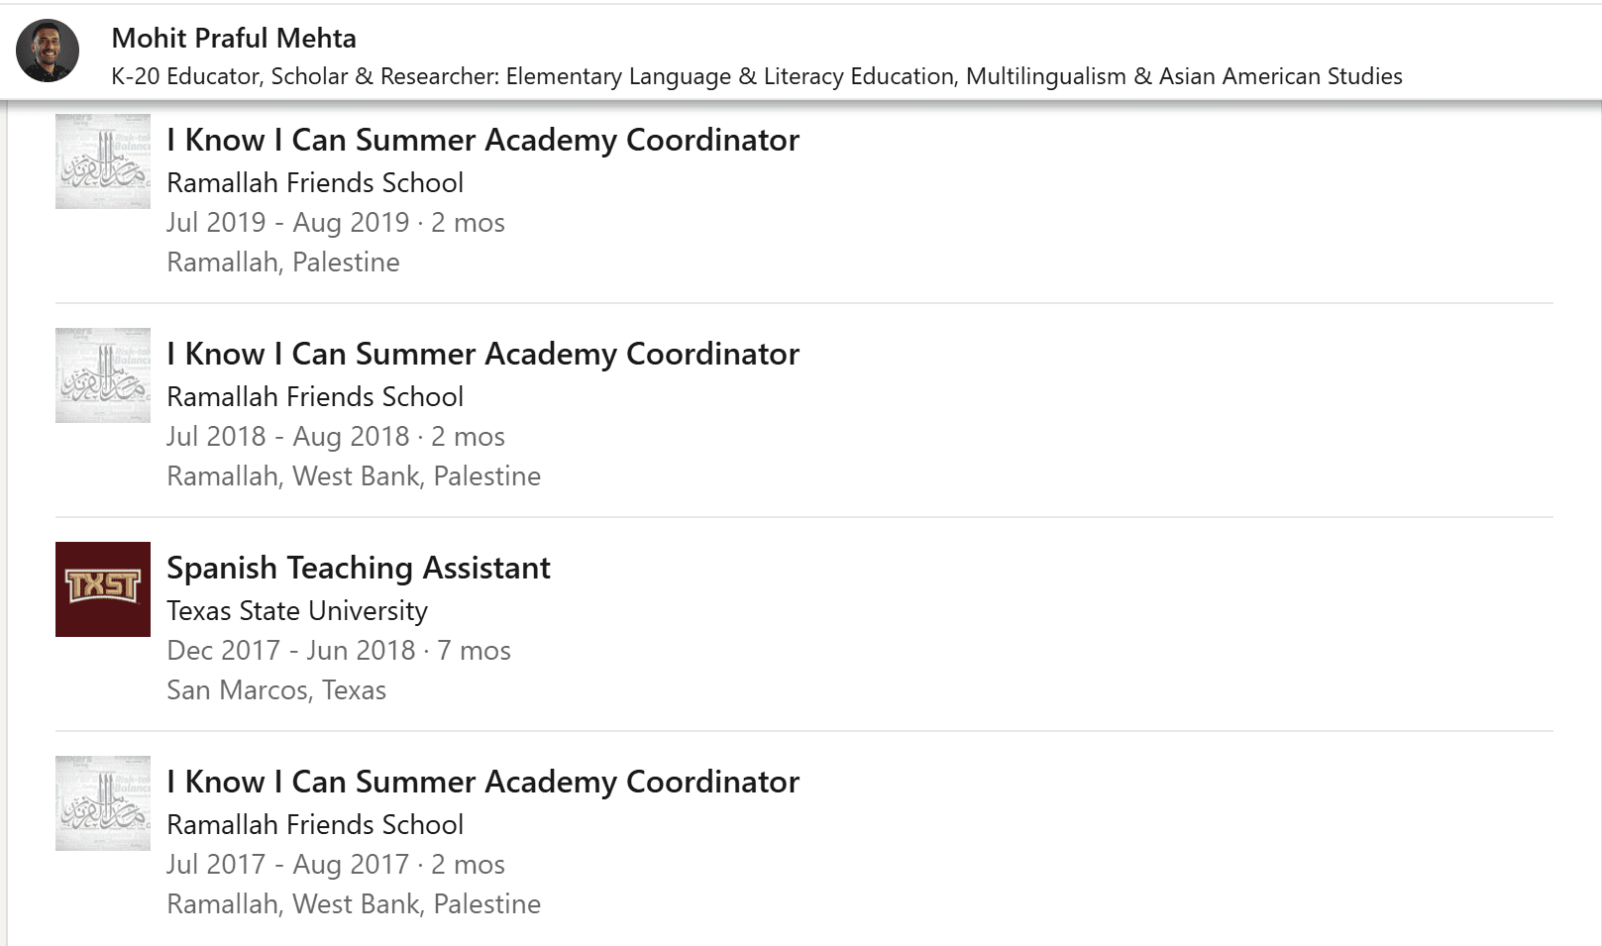
Task: Click Ramallah Friends School name above Jul 2018
Action: coord(315,396)
